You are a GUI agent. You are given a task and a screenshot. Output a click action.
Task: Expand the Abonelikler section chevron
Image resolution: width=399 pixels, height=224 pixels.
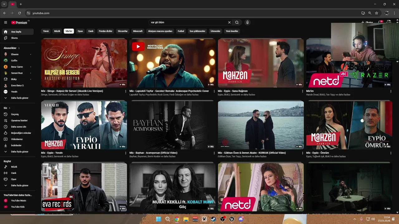click(x=19, y=48)
